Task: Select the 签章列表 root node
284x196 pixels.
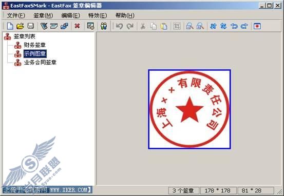Action: (25, 36)
